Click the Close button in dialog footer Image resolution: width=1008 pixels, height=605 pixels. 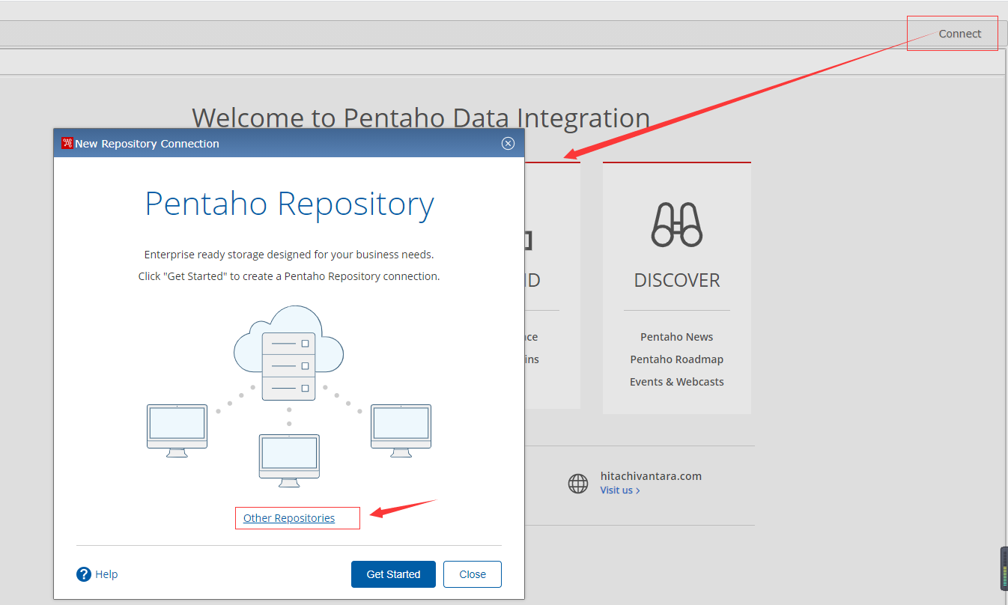pos(473,574)
